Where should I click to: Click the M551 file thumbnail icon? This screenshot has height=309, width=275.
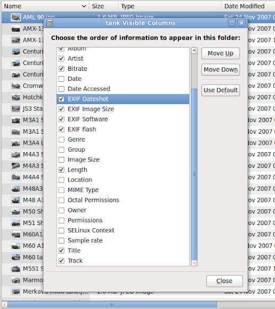click(16, 269)
